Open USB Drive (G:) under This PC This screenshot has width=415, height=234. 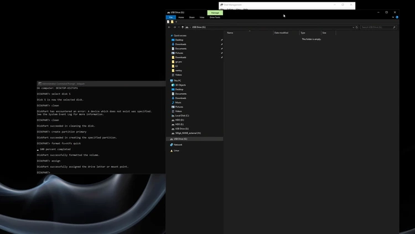point(182,129)
